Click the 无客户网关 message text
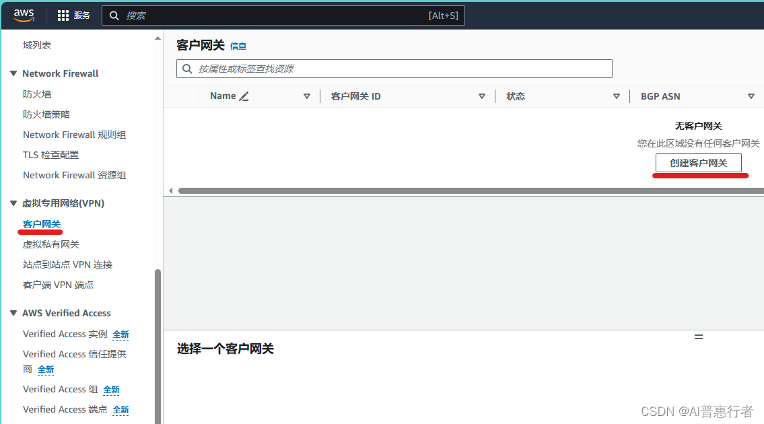The height and width of the screenshot is (424, 764). [x=698, y=126]
